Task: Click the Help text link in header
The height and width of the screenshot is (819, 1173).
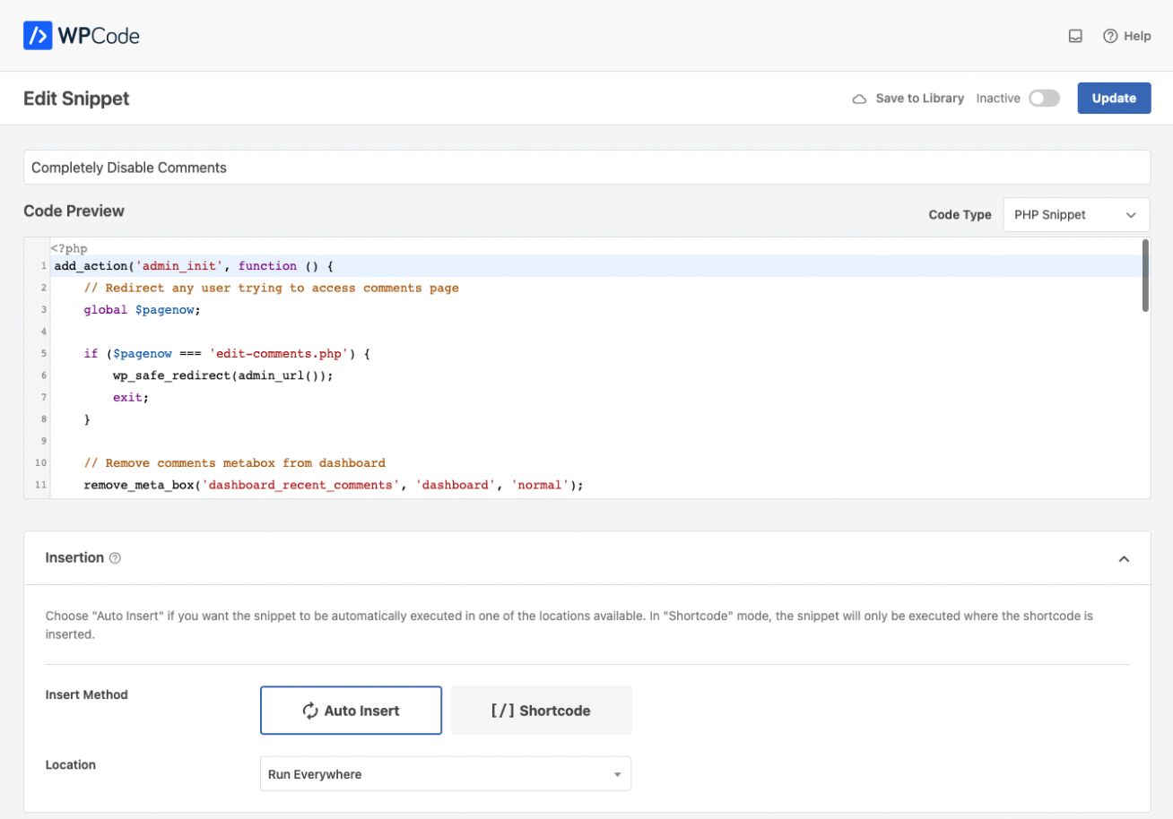Action: pos(1137,36)
